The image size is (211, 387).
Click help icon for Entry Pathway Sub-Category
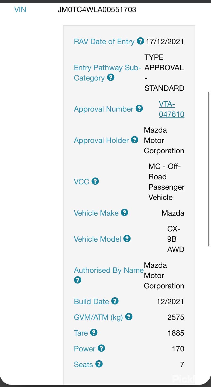click(111, 77)
